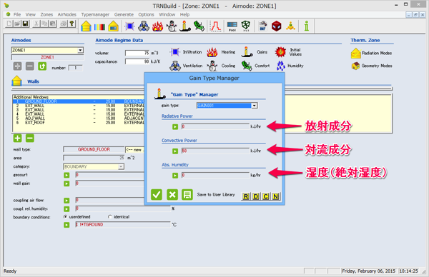Select the identical boundary conditions radio
This screenshot has height=277, width=429.
pyautogui.click(x=110, y=217)
